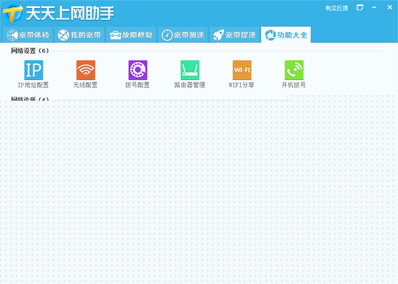Click the 网络诊断 section header
This screenshot has width=398, height=284.
pos(30,99)
